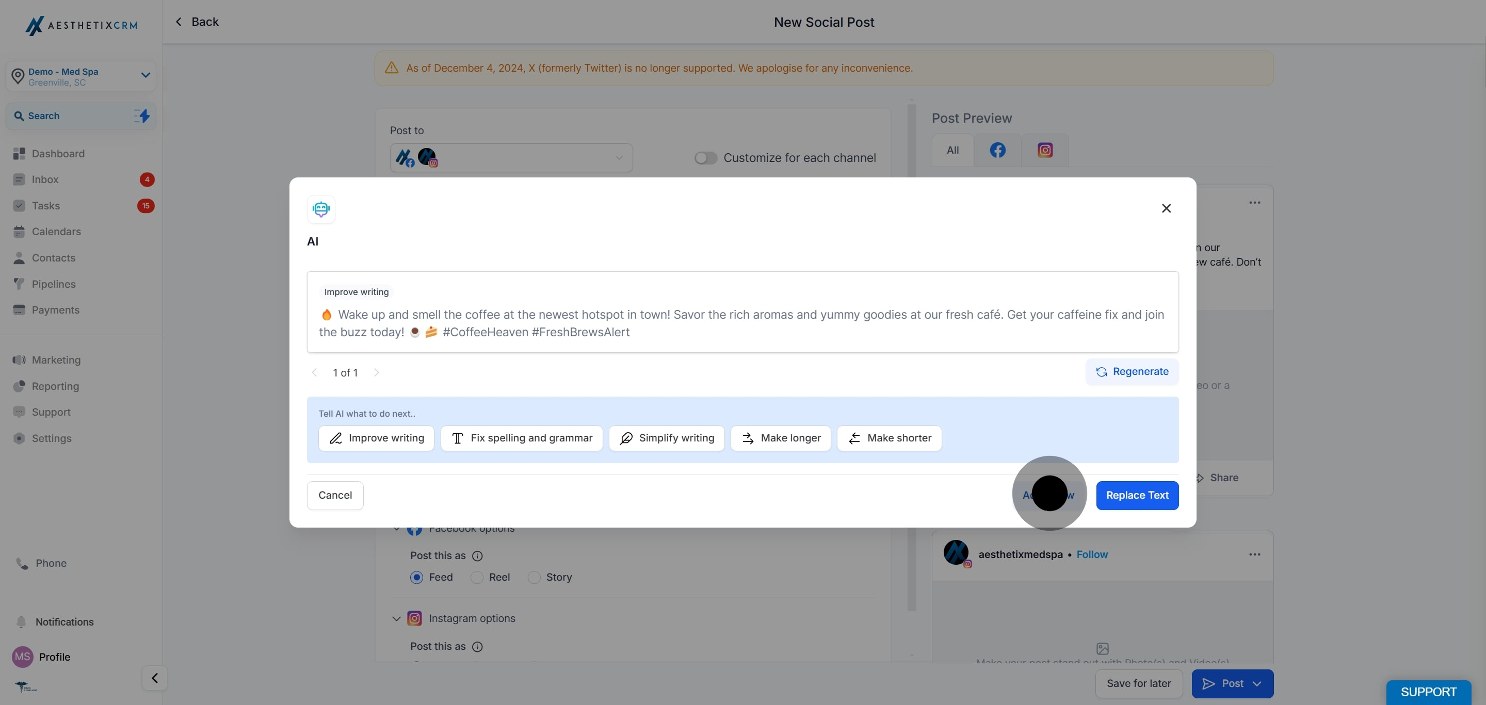Image resolution: width=1486 pixels, height=705 pixels.
Task: Collapse sidebar with the arrow button
Action: click(154, 678)
